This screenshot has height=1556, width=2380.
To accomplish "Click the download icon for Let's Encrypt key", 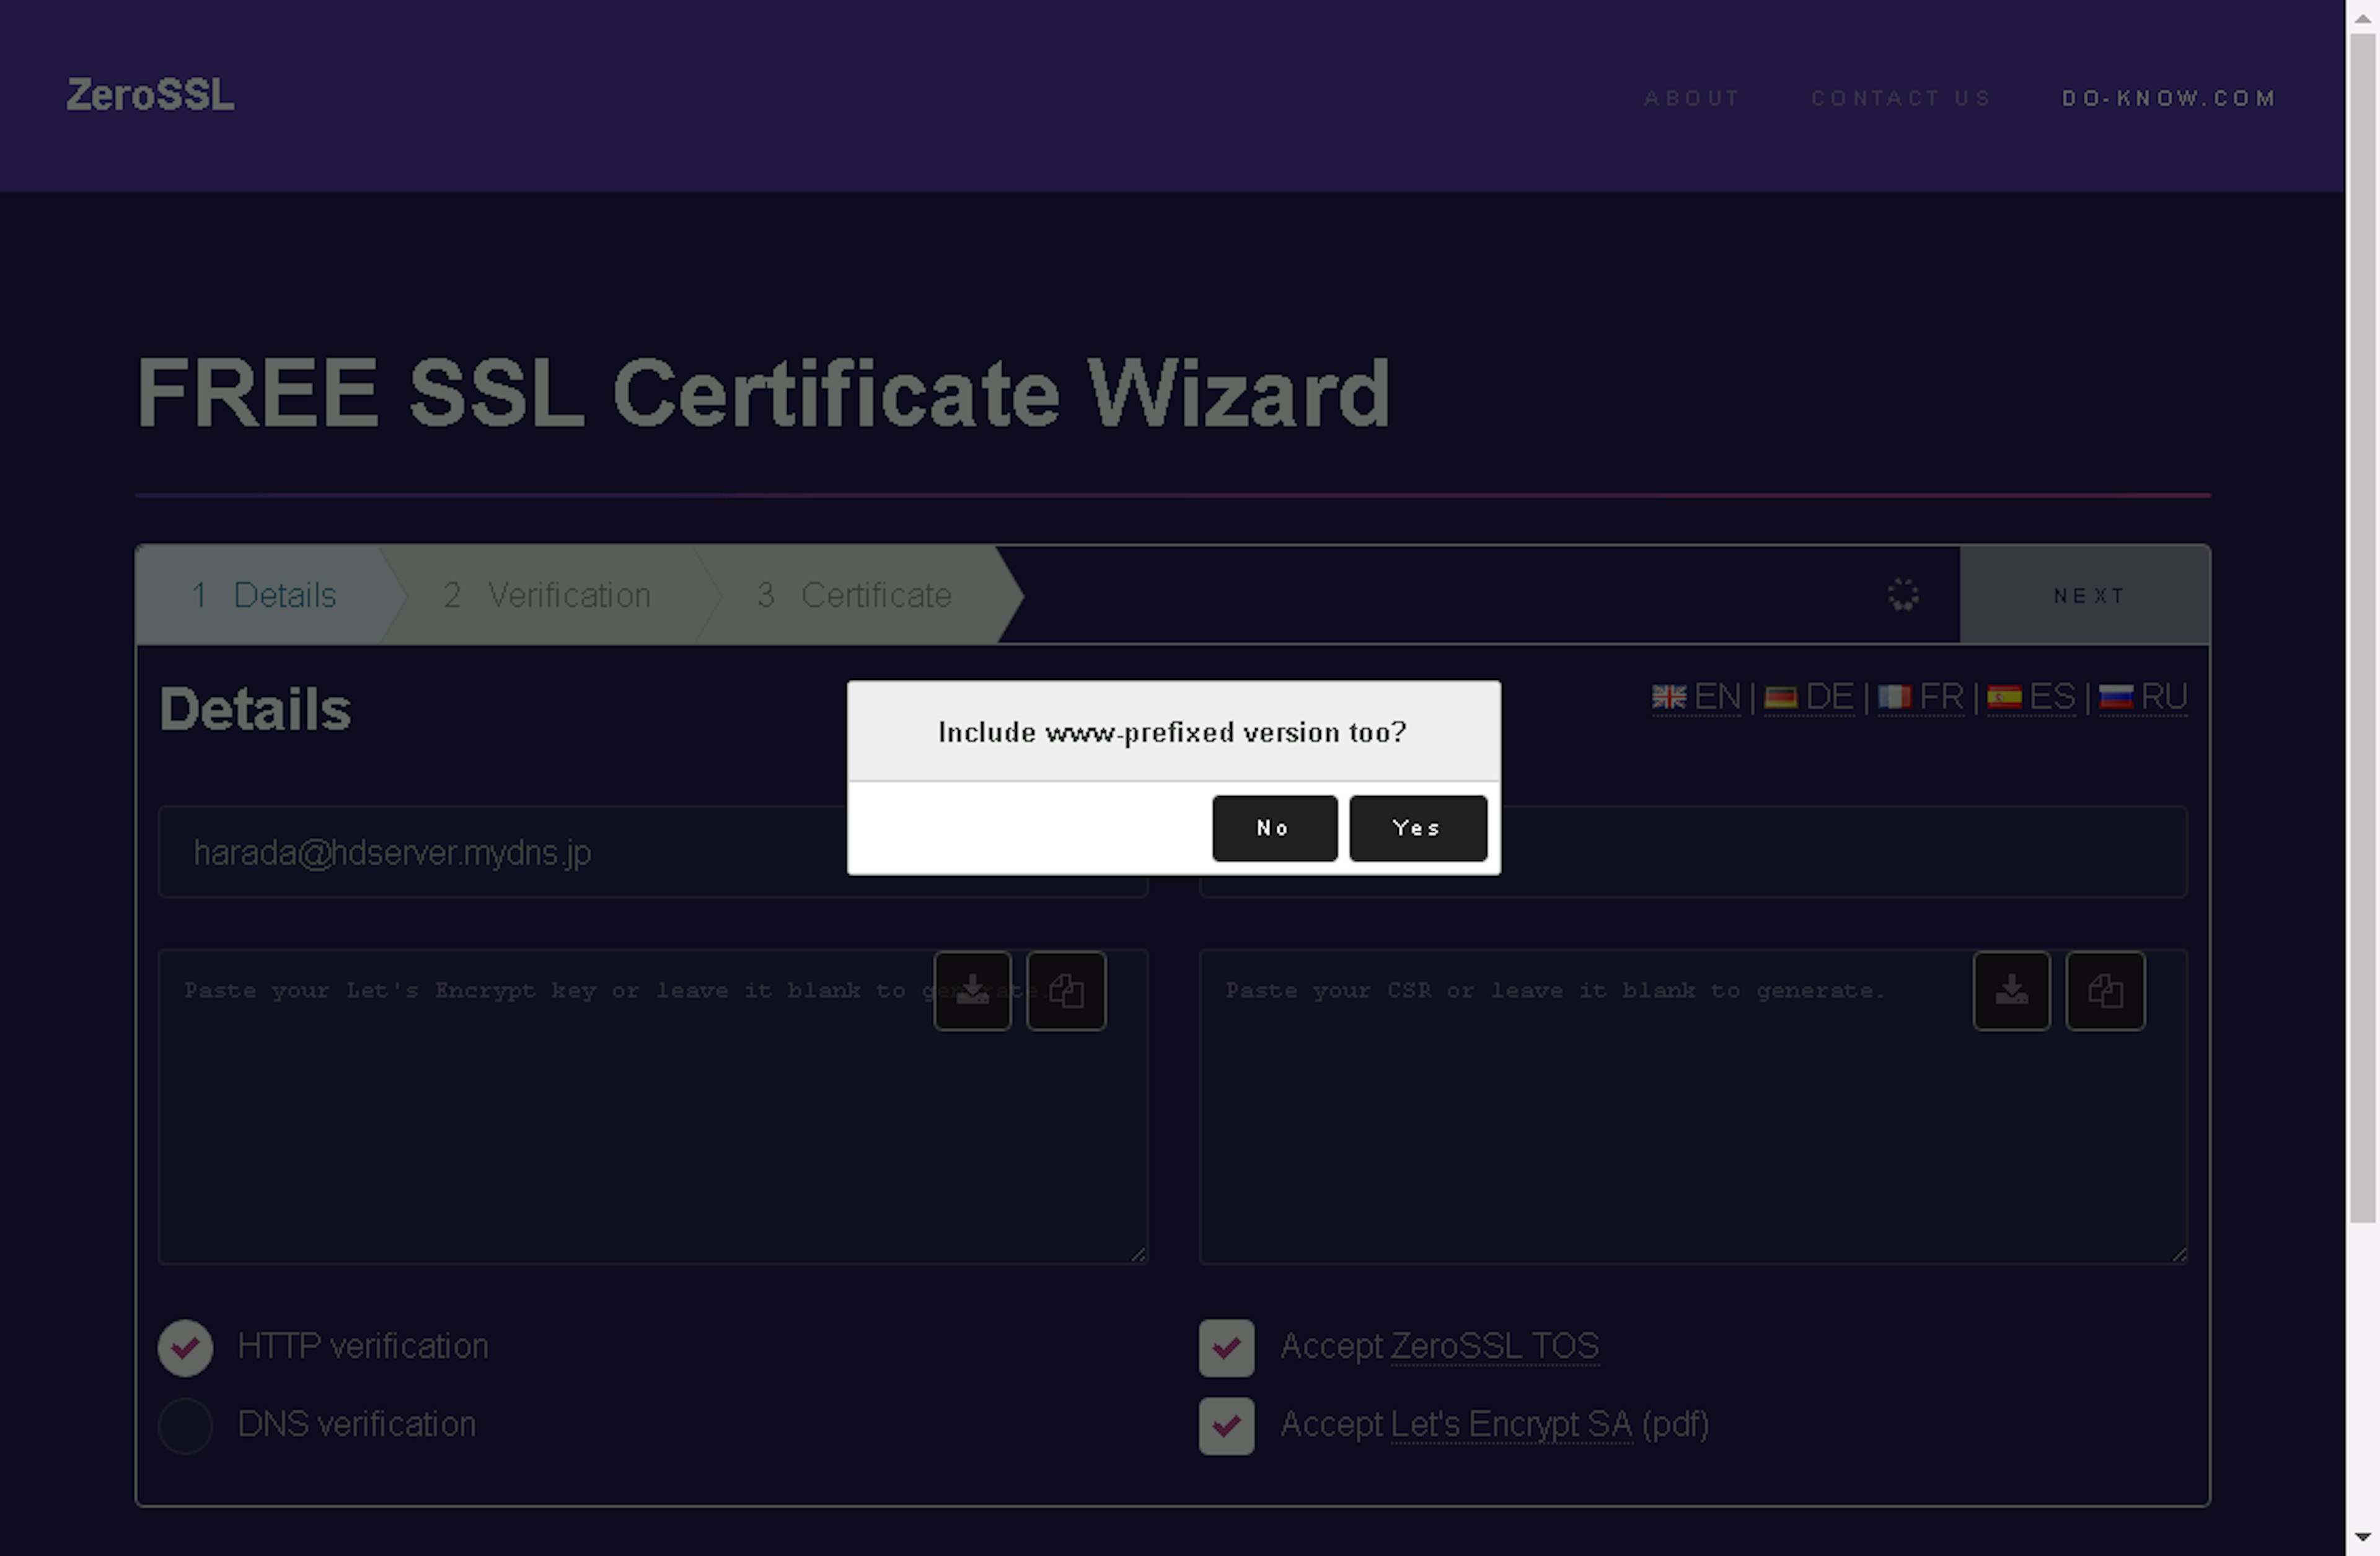I will [x=972, y=991].
